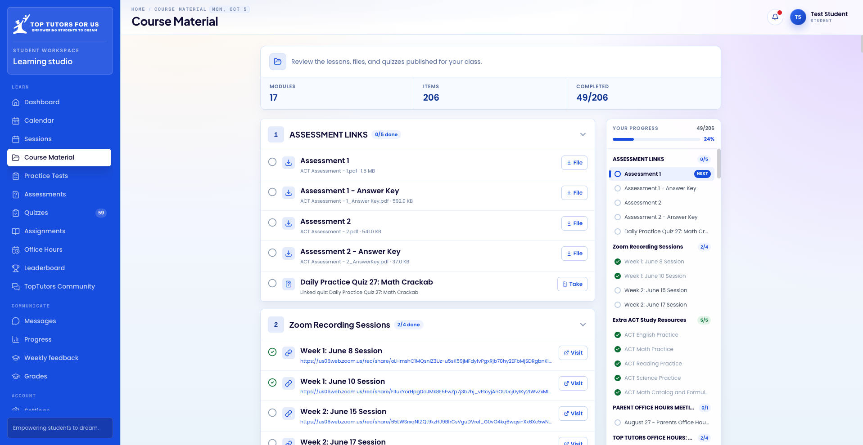The image size is (863, 445).
Task: Take Daily Practice Quiz 27
Action: pyautogui.click(x=572, y=284)
